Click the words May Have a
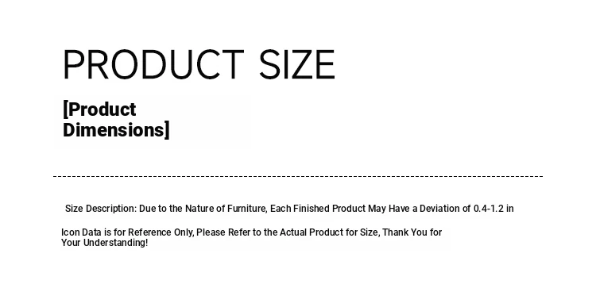Image resolution: width=596 pixels, height=288 pixels. [393, 209]
